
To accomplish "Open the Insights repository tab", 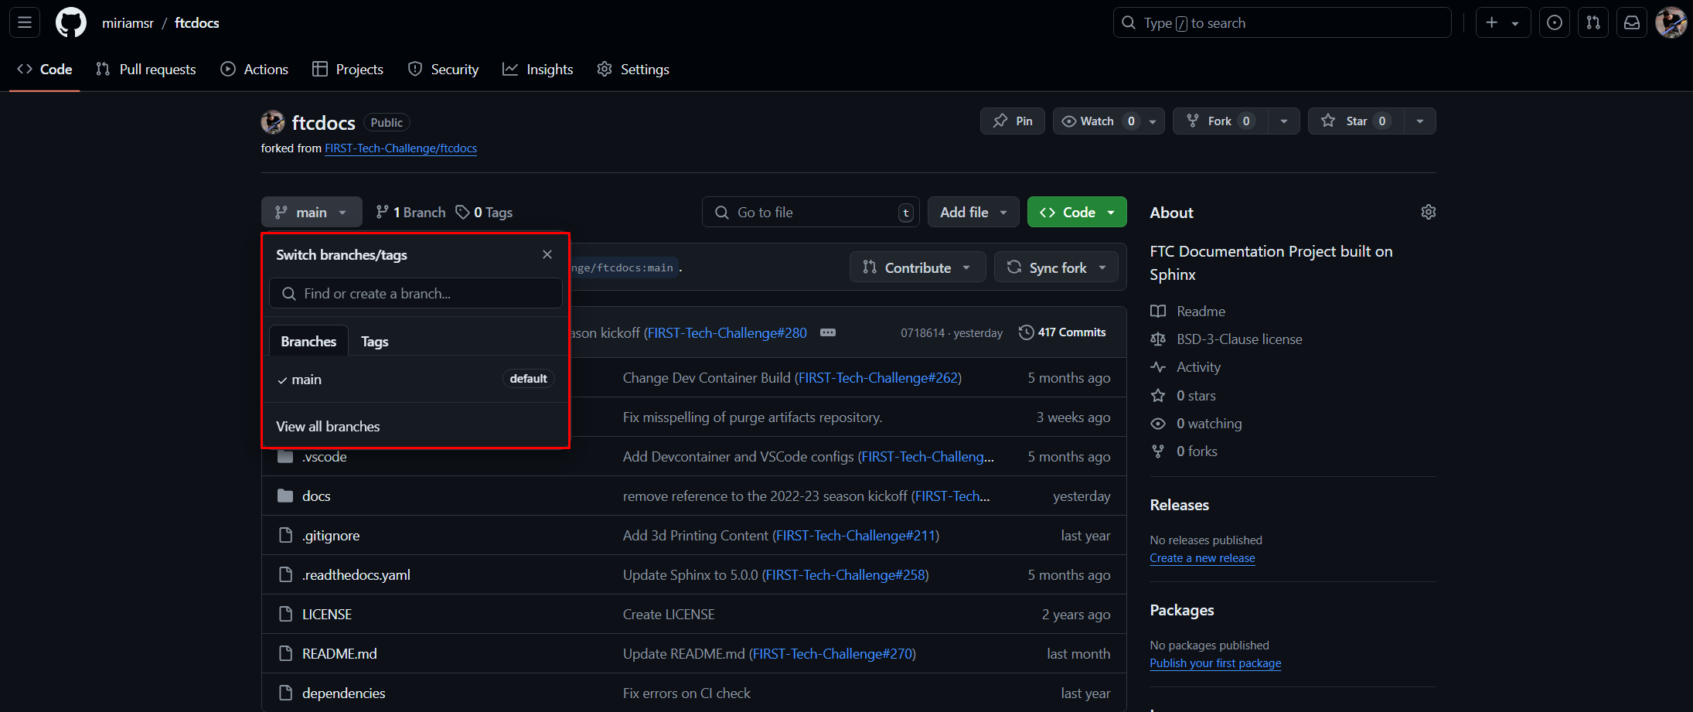I will (x=538, y=70).
